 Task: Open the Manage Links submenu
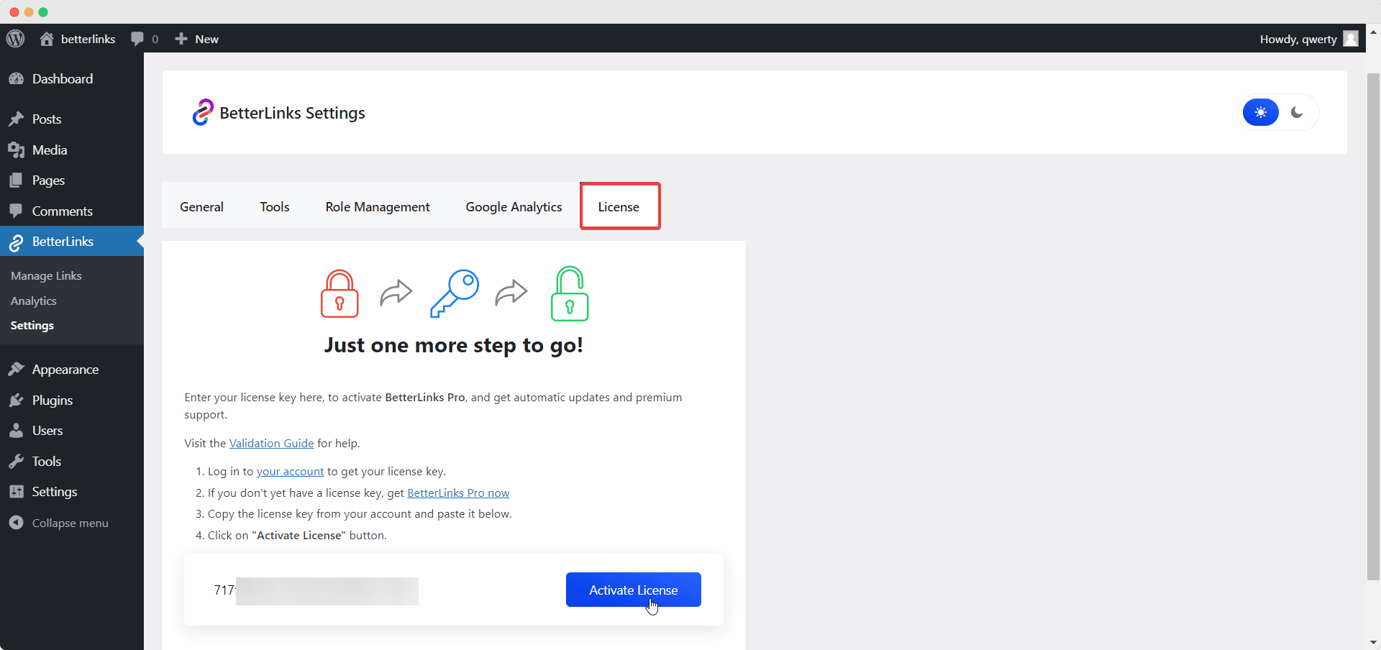(x=46, y=276)
